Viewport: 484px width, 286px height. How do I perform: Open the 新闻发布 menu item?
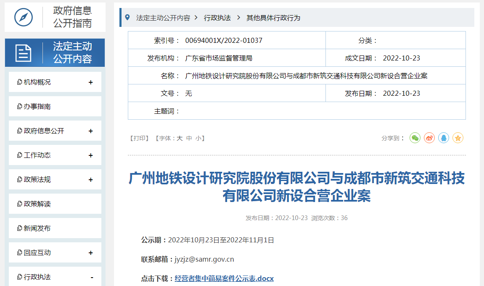click(55, 228)
